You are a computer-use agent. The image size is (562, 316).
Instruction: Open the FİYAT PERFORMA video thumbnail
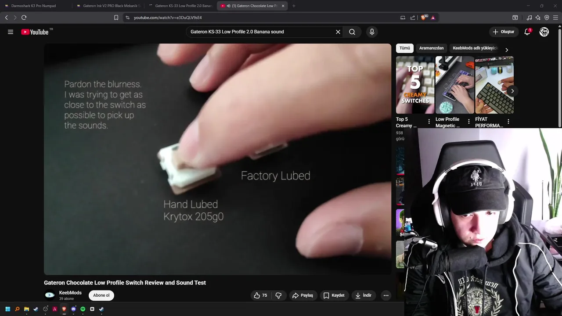494,85
